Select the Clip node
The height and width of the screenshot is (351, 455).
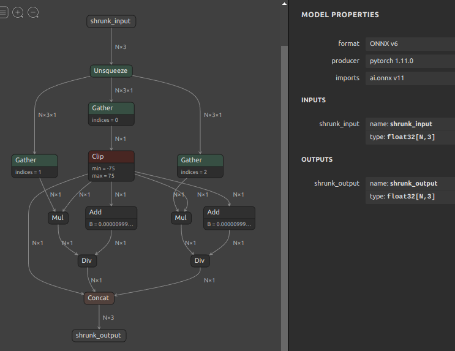tap(111, 166)
